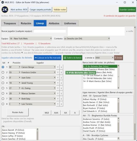Click the AA level button
This screenshot has width=137, height=141.
66,113
